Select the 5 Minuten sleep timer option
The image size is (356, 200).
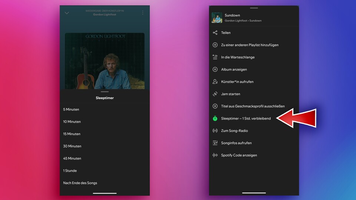[x=71, y=109]
